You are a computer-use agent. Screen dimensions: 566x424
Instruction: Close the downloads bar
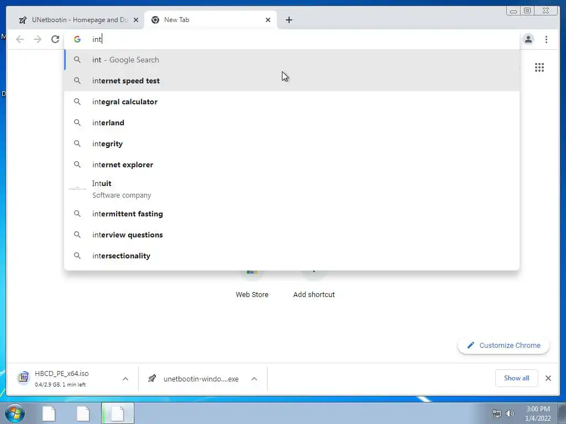point(548,378)
